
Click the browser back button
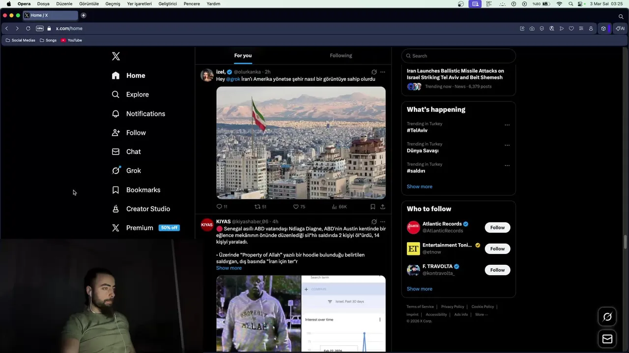pos(6,28)
